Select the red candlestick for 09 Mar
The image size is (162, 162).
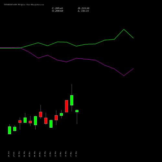pyautogui.click(x=40, y=114)
